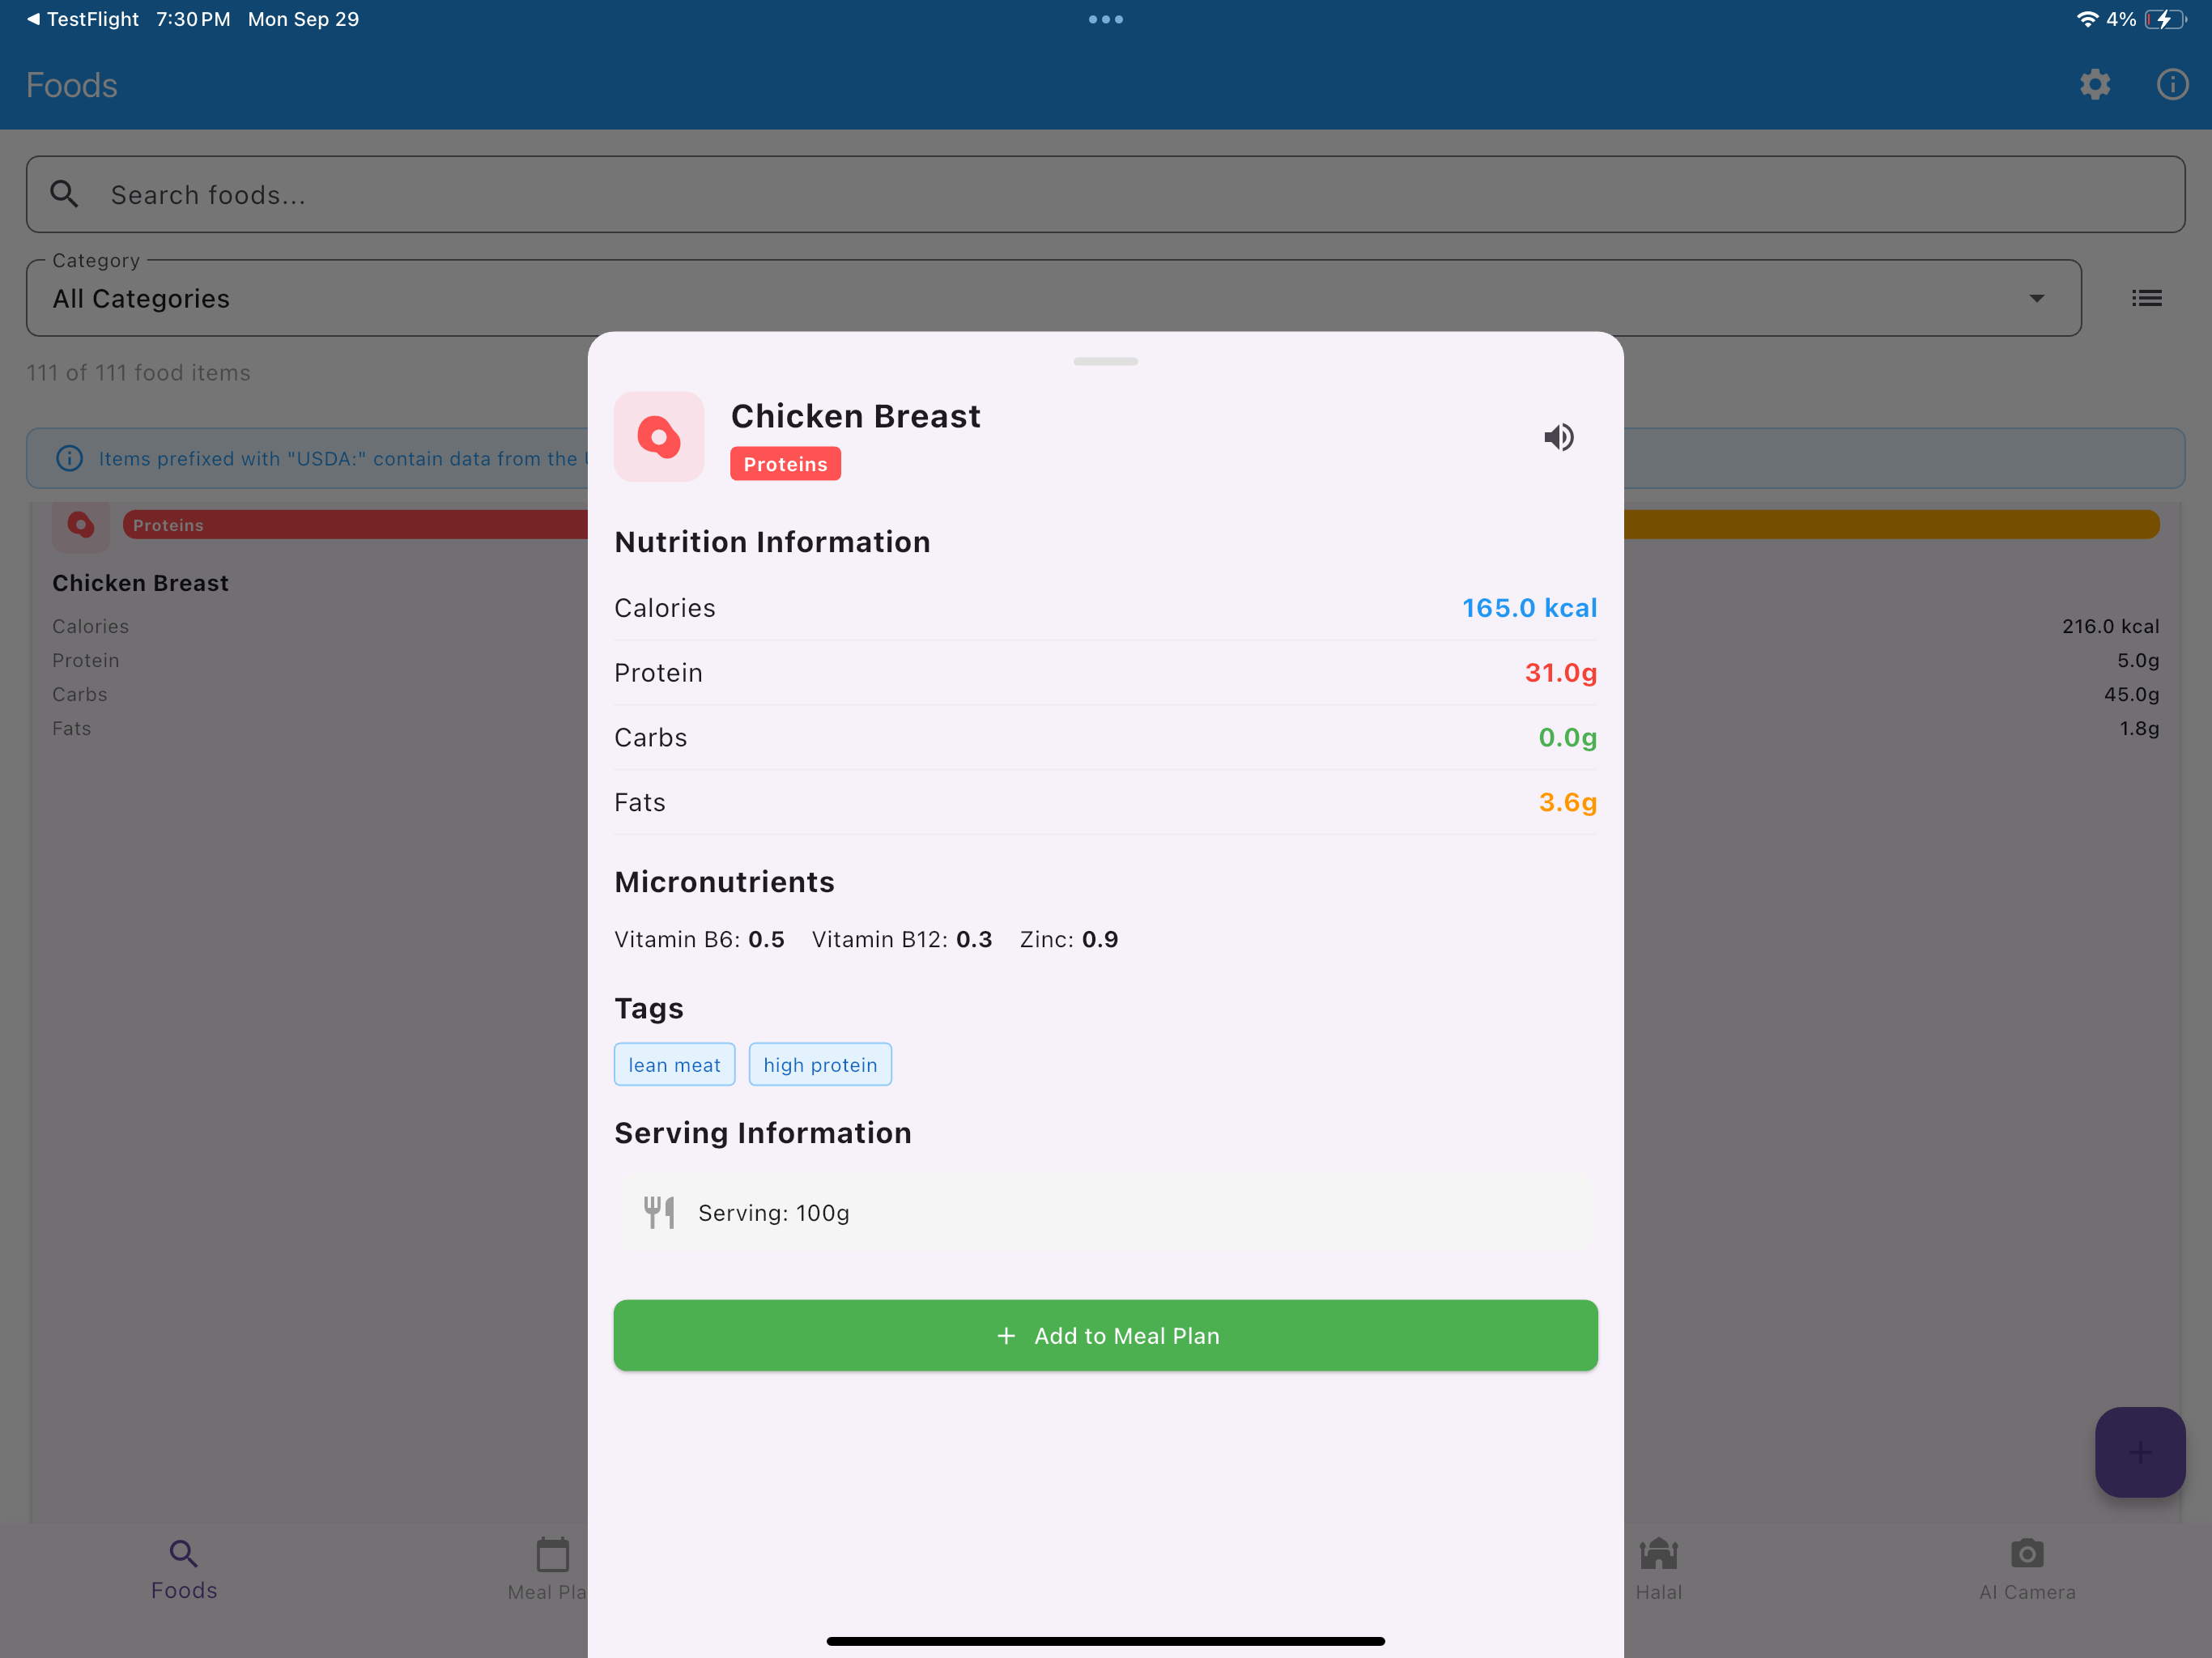Select the high protein tag
The height and width of the screenshot is (1658, 2212).
pos(820,1064)
